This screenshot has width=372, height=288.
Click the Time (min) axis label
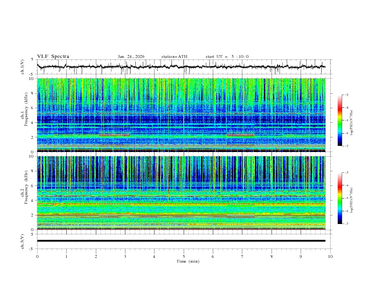tap(189, 261)
